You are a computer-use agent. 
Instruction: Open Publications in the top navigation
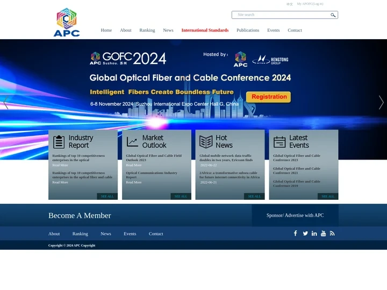click(x=248, y=30)
